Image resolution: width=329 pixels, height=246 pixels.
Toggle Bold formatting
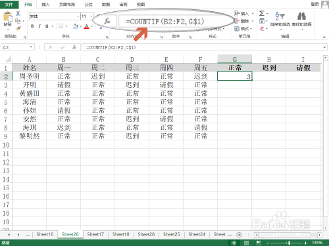[x=32, y=26]
